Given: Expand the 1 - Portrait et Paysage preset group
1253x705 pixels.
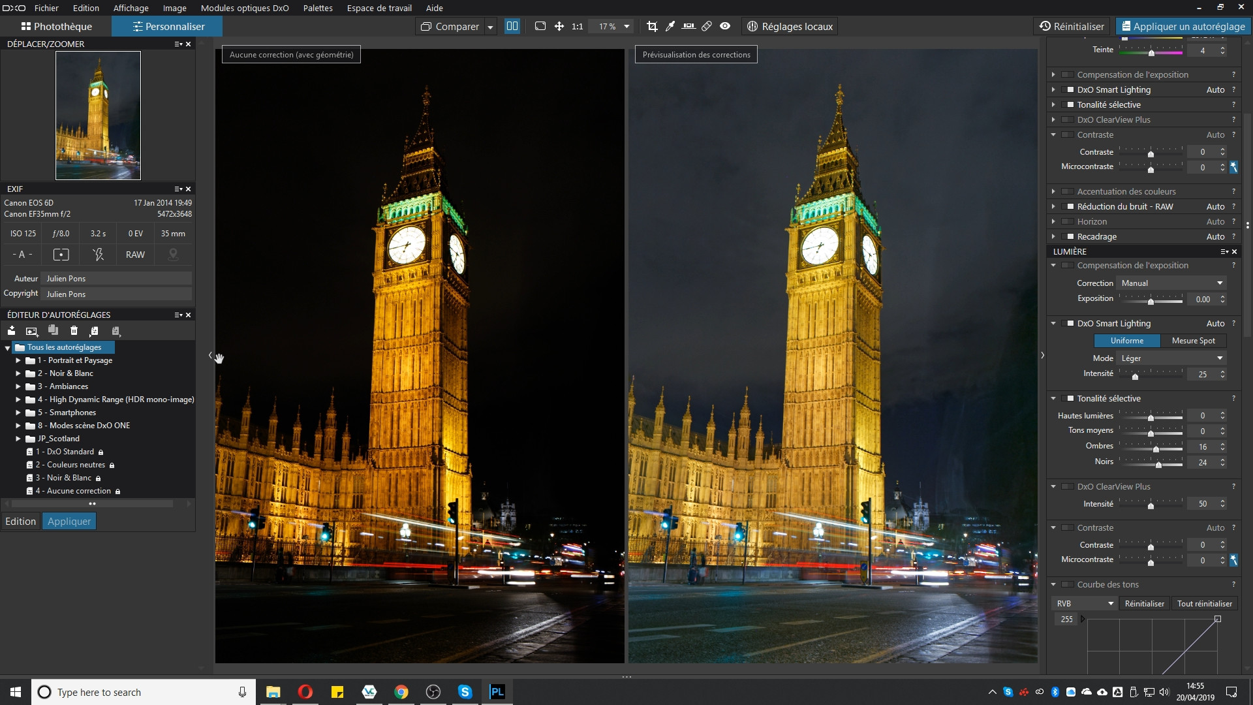Looking at the screenshot, I should (x=19, y=360).
